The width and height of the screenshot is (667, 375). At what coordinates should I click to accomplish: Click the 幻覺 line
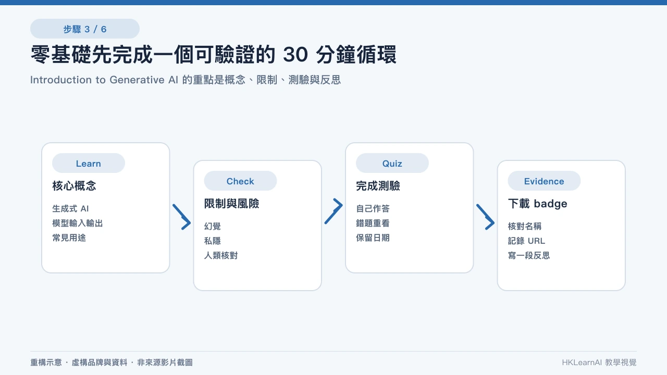(x=213, y=226)
